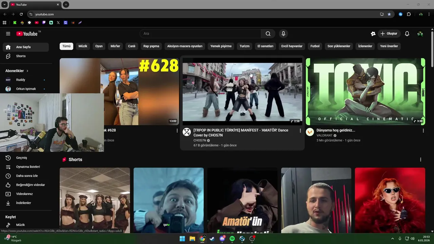
Task: Open the apps grid in bookmarks bar
Action: pos(4,23)
